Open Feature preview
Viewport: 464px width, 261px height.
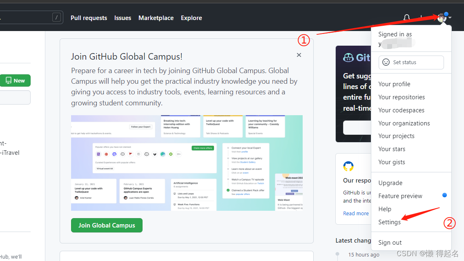(400, 196)
